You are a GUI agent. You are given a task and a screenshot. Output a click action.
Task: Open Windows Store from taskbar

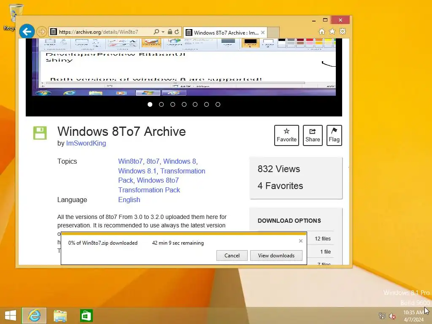(86, 316)
